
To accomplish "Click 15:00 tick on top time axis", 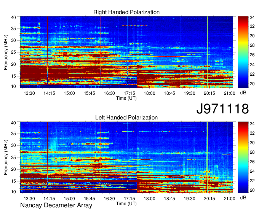I will click(x=69, y=93).
